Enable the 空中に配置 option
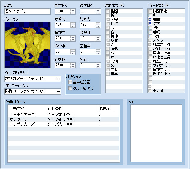 (70, 82)
